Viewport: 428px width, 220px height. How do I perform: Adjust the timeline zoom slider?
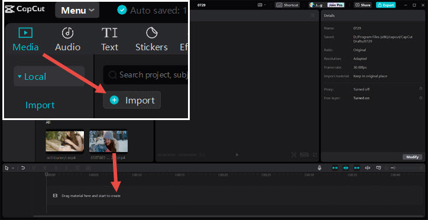(x=404, y=168)
